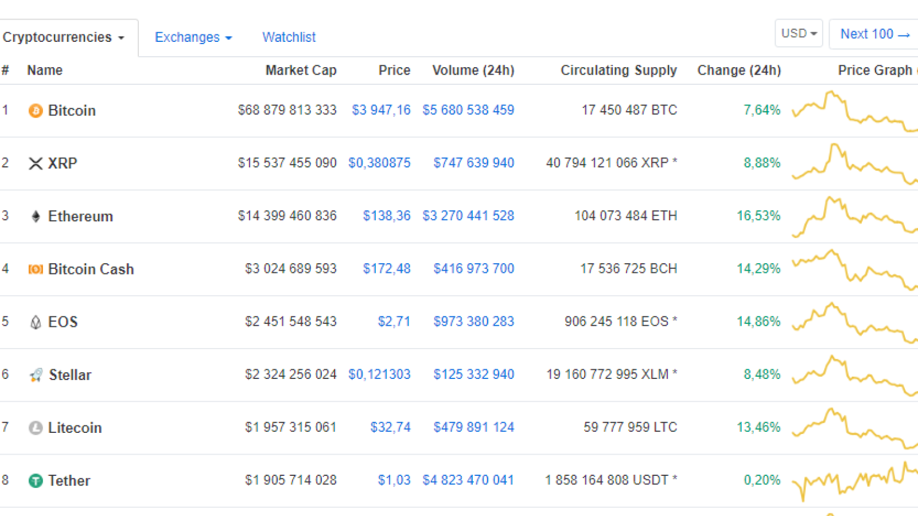Open the EOS price graph thumbnail

click(855, 322)
